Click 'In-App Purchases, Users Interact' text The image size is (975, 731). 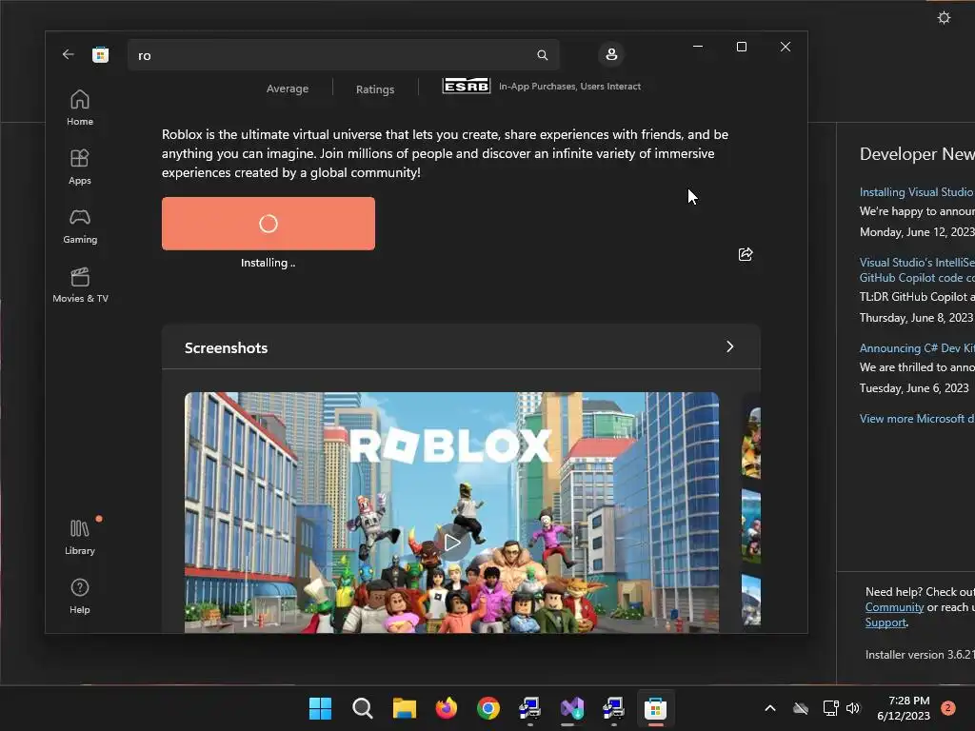(x=569, y=87)
